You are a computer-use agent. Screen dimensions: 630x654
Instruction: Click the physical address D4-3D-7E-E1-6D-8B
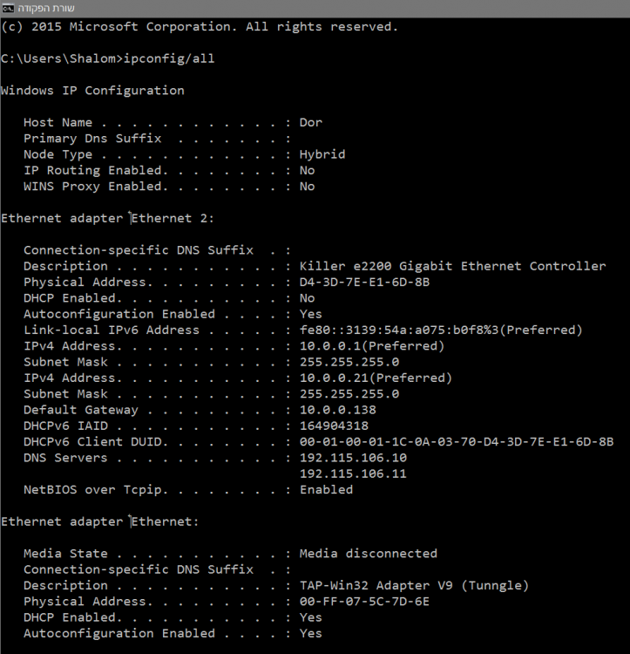point(364,283)
